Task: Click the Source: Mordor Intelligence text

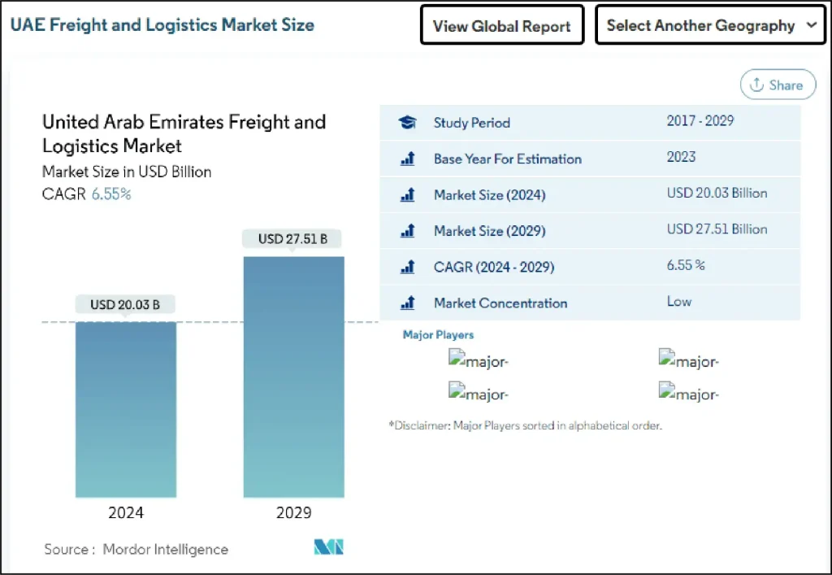Action: pyautogui.click(x=136, y=550)
